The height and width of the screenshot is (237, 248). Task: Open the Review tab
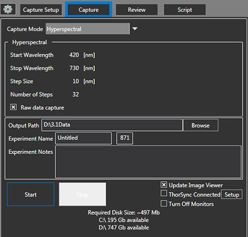[137, 10]
